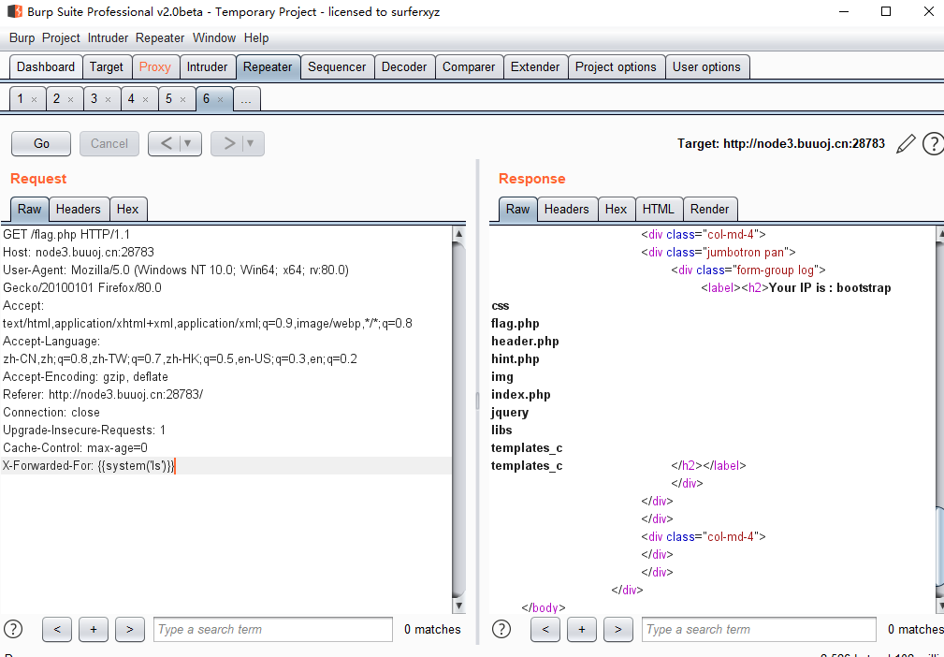The width and height of the screenshot is (944, 657).
Task: Click the Referer header line
Action: (x=103, y=394)
